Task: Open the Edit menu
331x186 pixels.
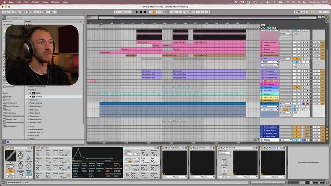Action: coord(26,2)
